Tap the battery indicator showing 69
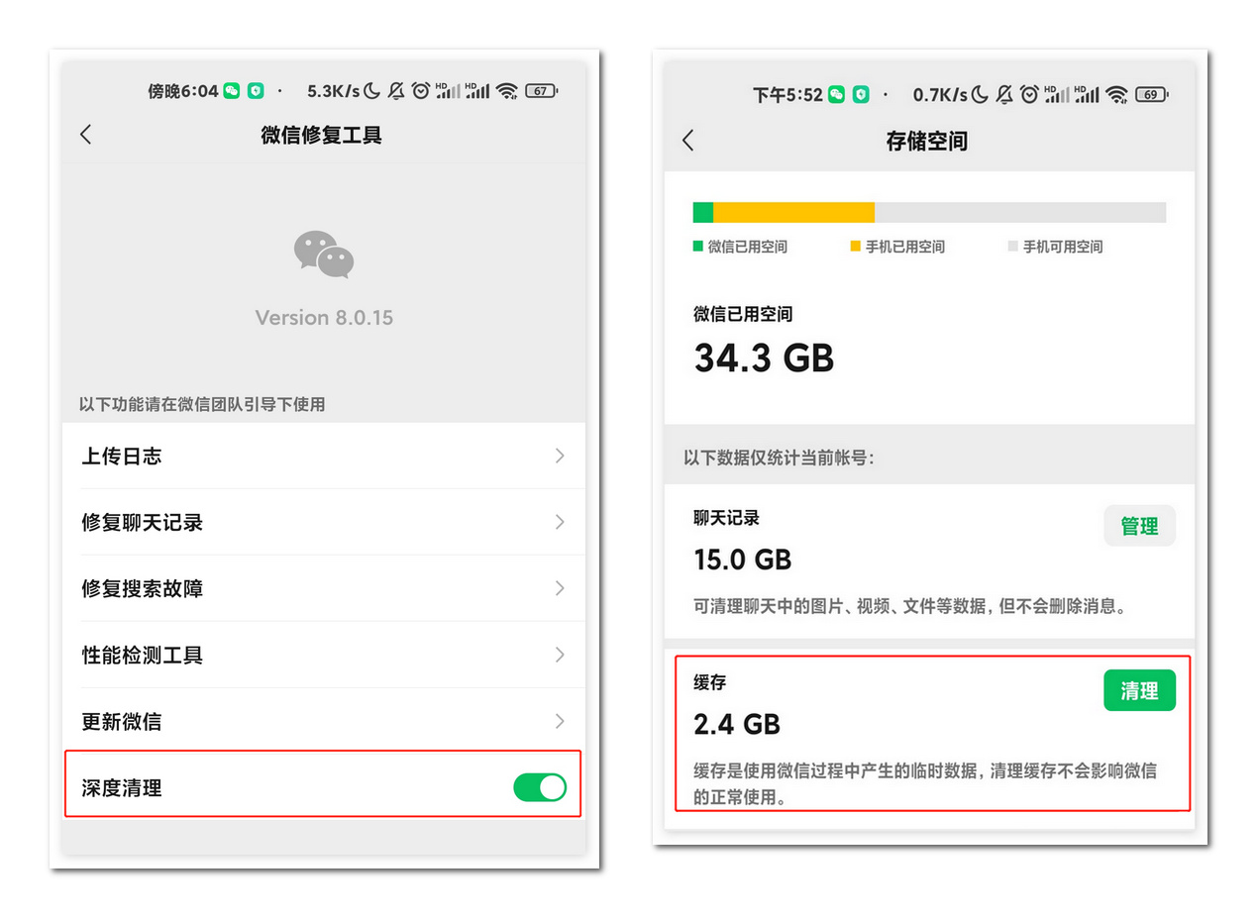Image resolution: width=1258 pixels, height=919 pixels. 1151,95
